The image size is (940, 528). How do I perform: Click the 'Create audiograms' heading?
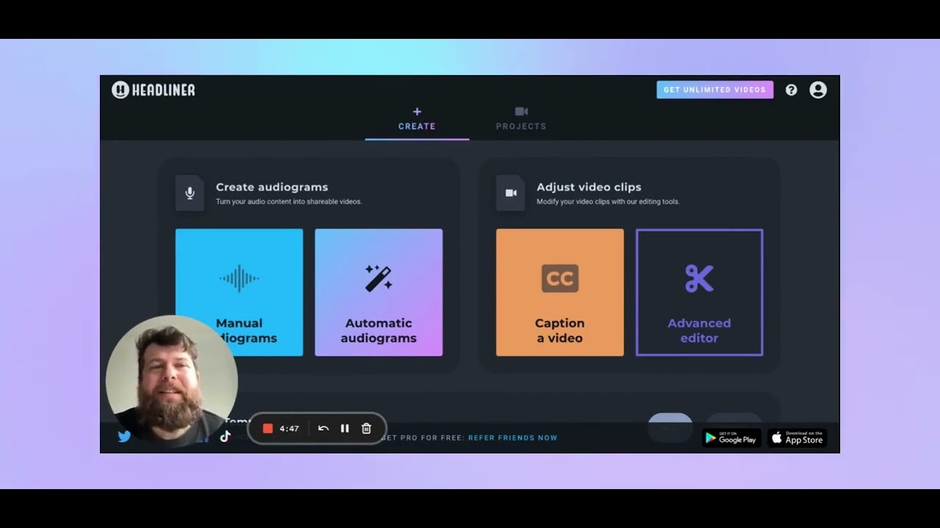[x=272, y=187]
